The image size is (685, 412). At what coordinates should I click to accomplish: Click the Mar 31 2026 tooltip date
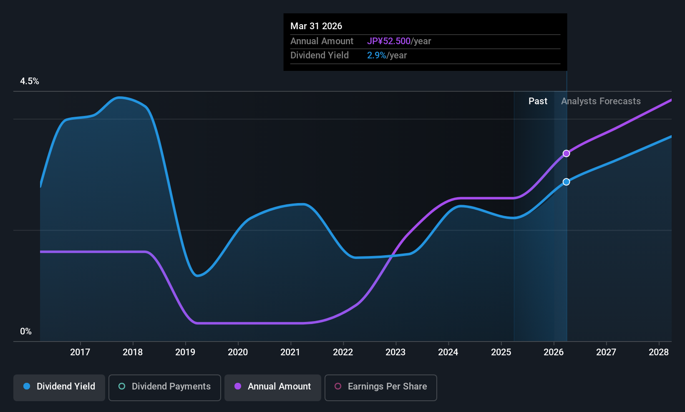coord(316,26)
